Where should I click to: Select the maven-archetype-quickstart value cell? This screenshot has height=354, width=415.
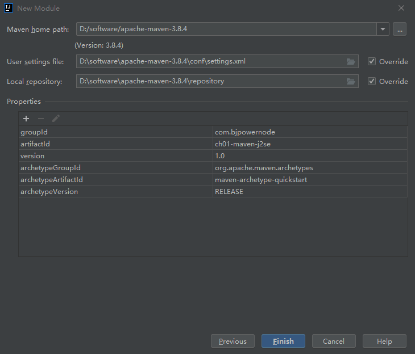coord(310,179)
